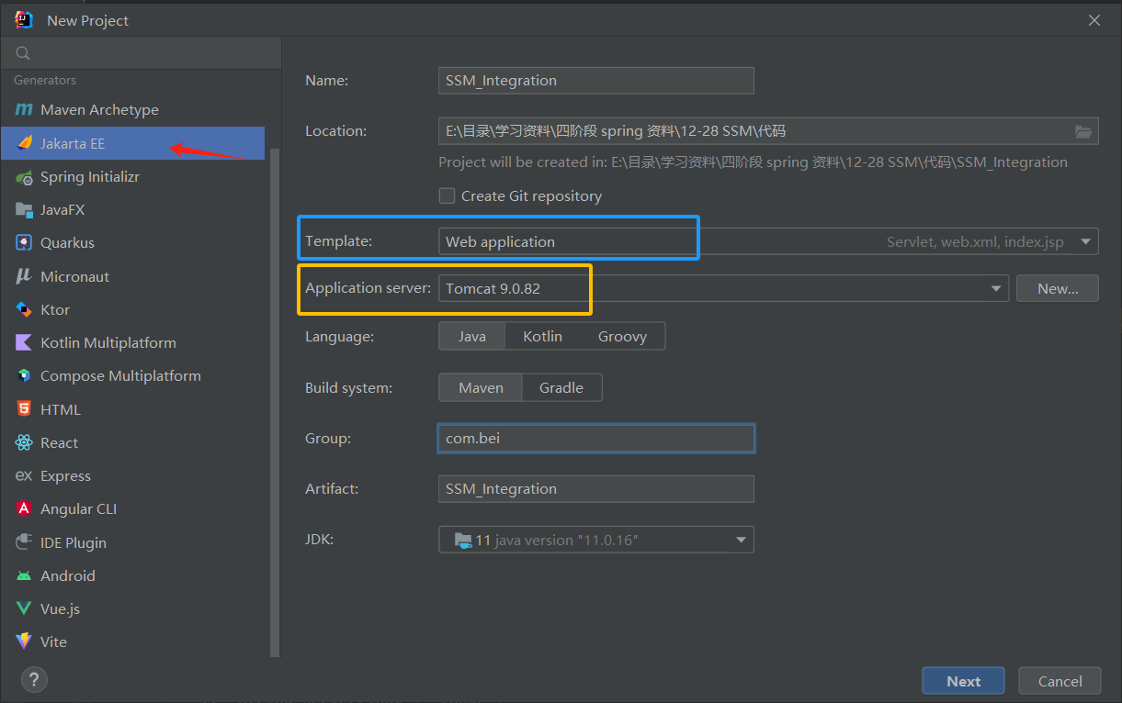Select IDE Plugin in the list
The height and width of the screenshot is (703, 1122).
(x=133, y=542)
